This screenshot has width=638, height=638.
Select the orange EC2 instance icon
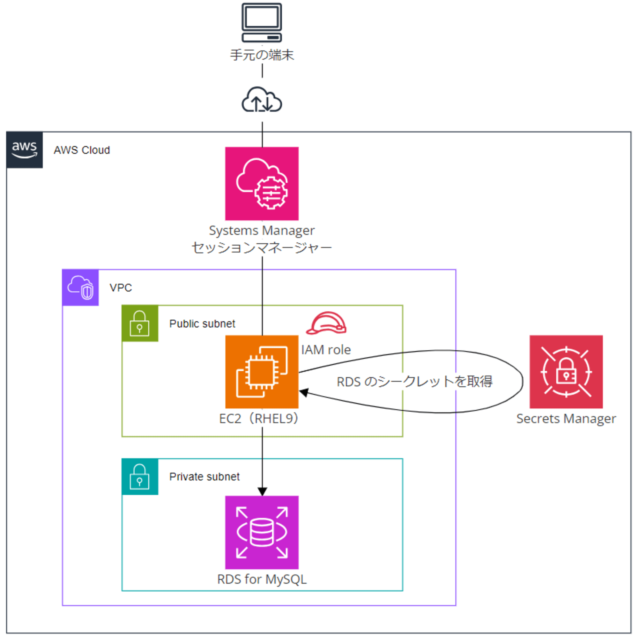coord(262,372)
